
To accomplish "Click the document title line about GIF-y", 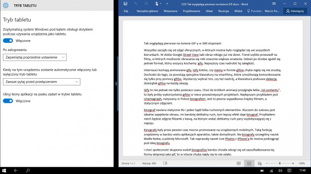I will tap(182, 43).
